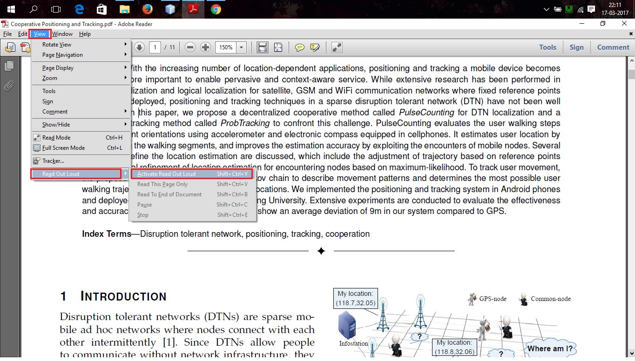Image resolution: width=635 pixels, height=361 pixels.
Task: Open the sticky note comment tool
Action: (300, 47)
